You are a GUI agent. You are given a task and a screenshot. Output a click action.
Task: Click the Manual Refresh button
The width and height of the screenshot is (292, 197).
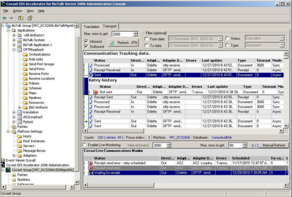[274, 145]
